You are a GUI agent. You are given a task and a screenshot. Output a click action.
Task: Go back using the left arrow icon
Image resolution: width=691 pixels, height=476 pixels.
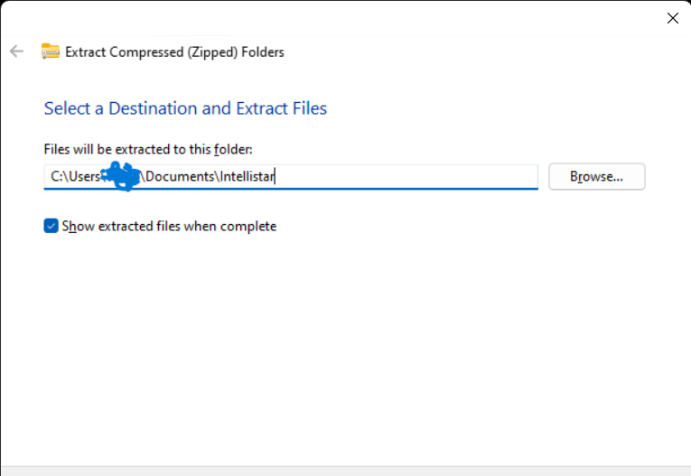tap(17, 51)
